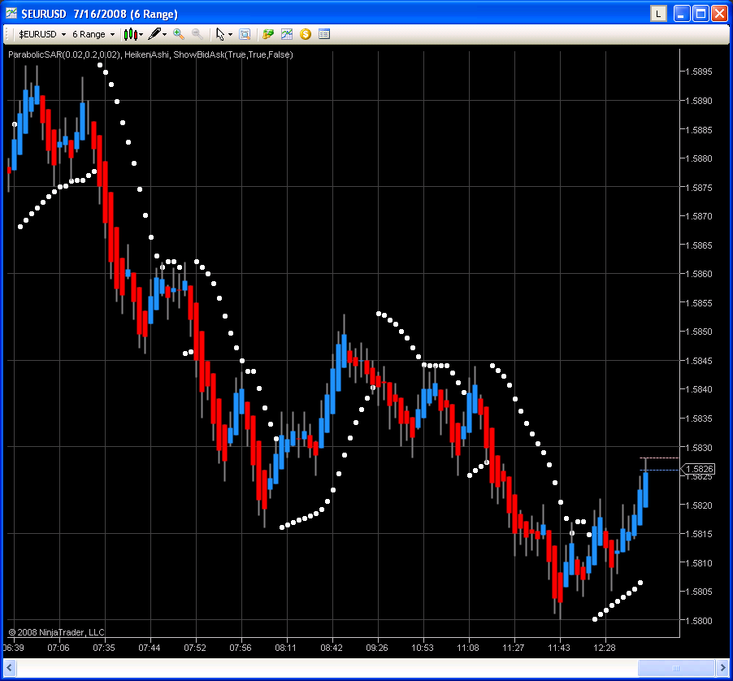Screen dimensions: 733x681
Task: Expand the chart style dropdown arrow
Action: pyautogui.click(x=141, y=35)
